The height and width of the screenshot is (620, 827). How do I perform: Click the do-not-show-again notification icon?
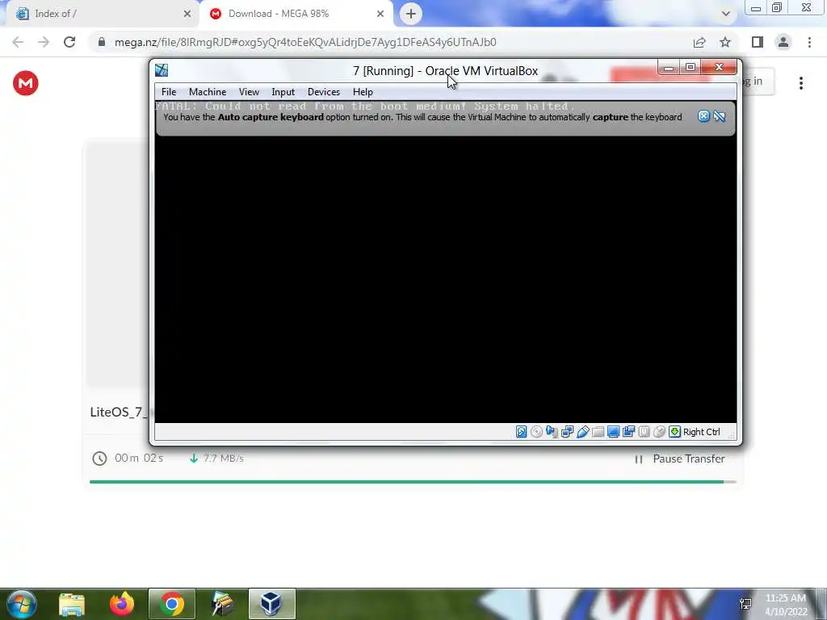720,116
